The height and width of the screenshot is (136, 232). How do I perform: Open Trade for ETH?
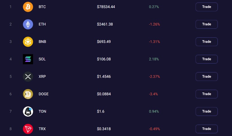[x=206, y=24]
